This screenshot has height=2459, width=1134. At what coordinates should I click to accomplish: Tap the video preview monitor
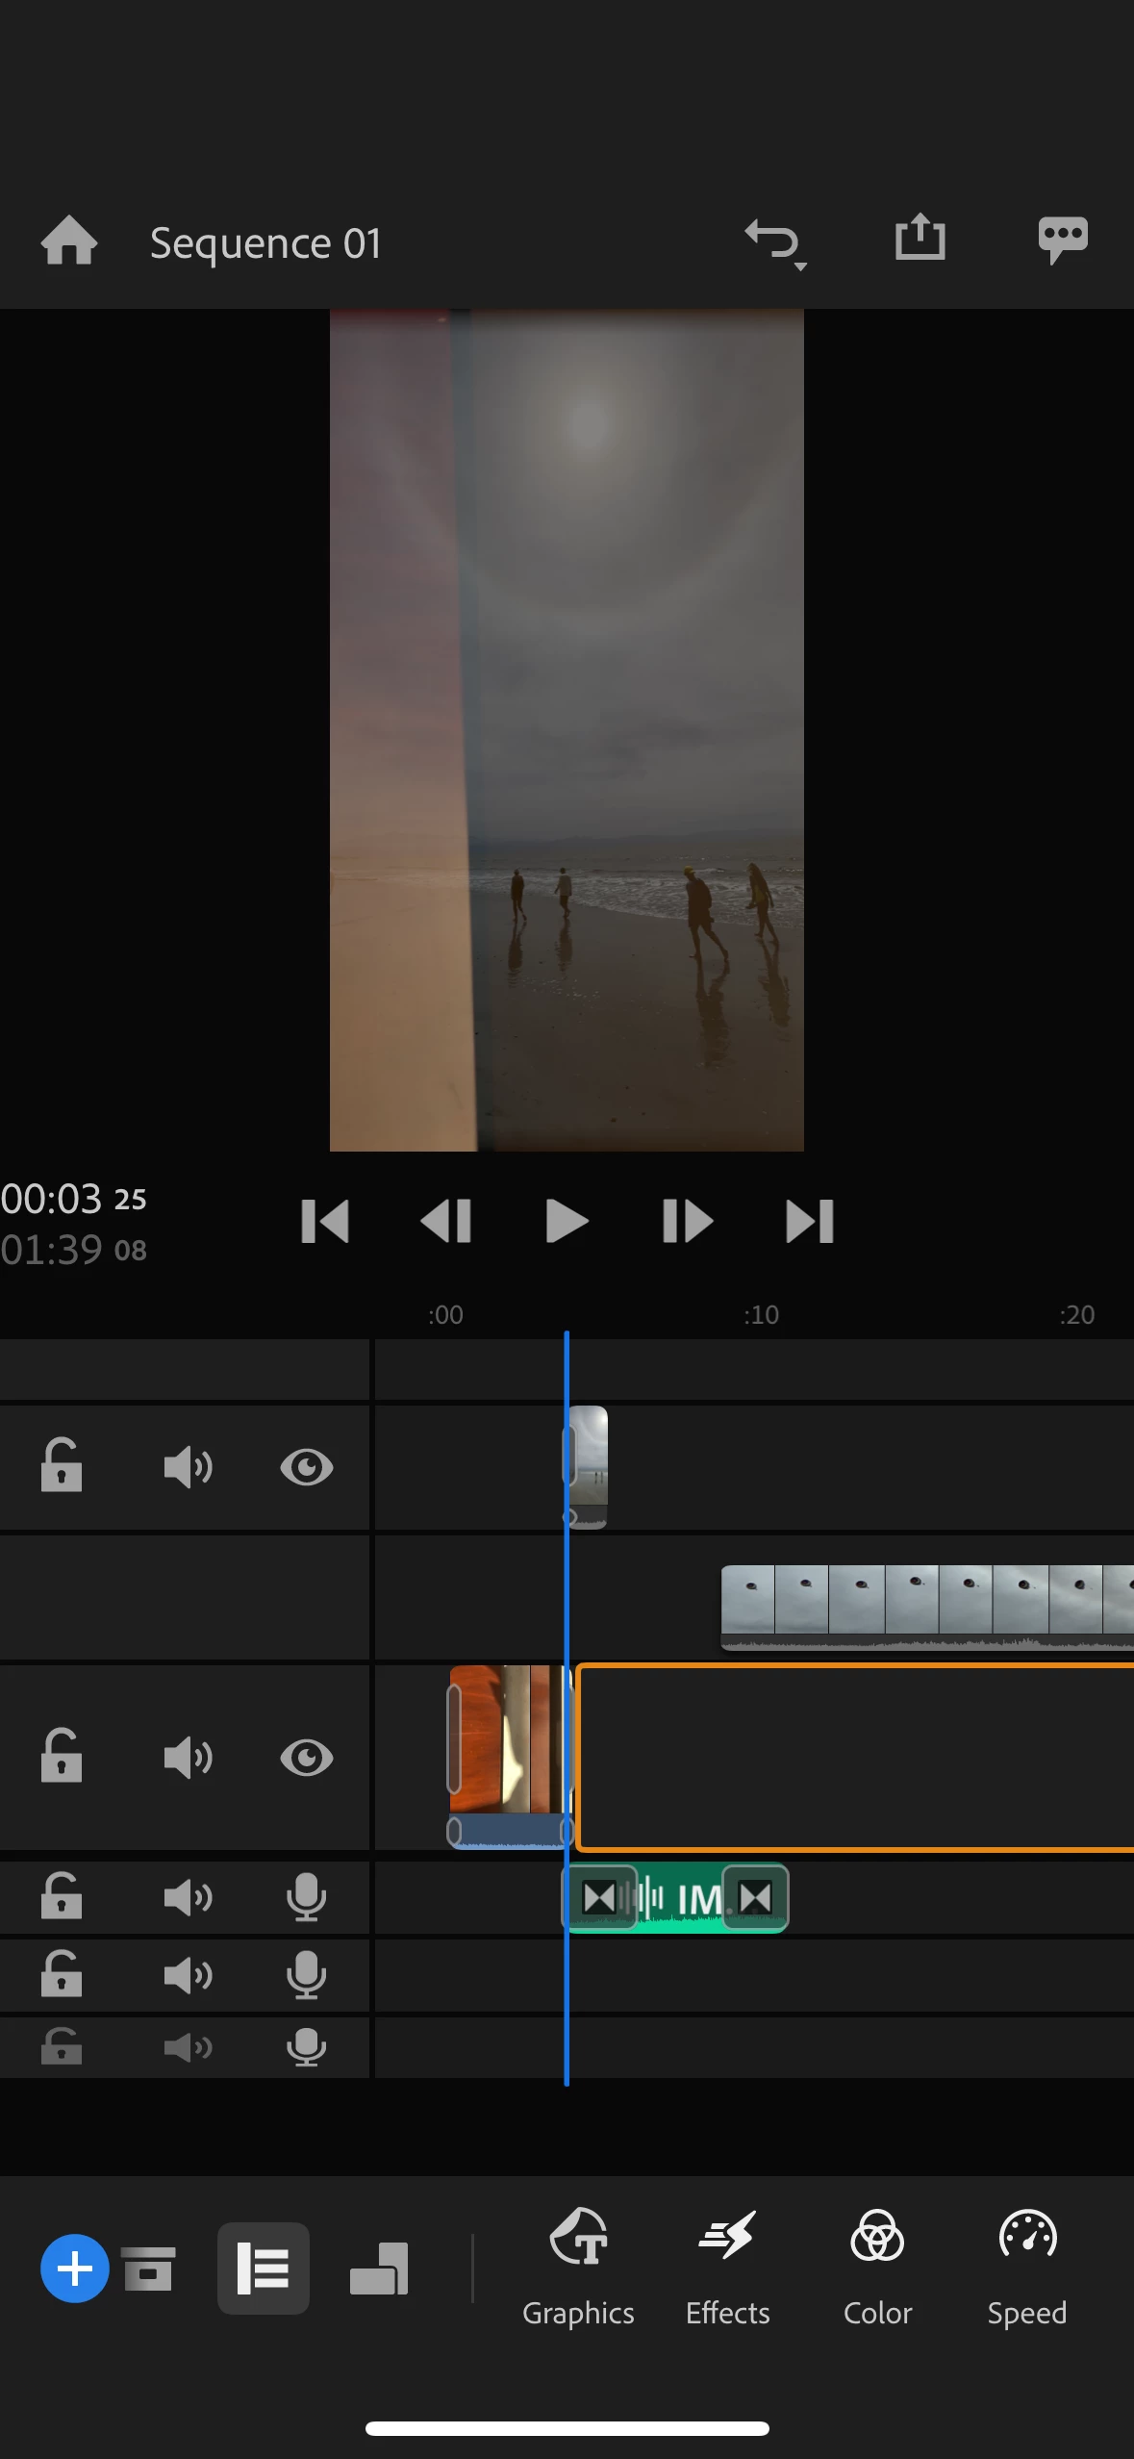pos(567,730)
